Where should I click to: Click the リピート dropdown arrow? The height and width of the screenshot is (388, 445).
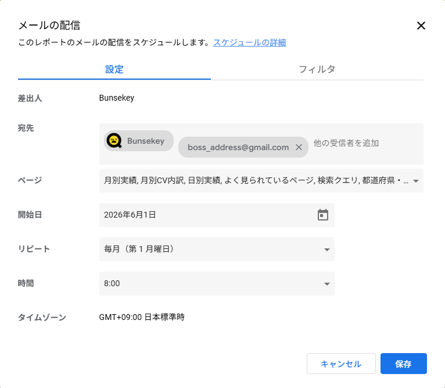[x=327, y=250]
